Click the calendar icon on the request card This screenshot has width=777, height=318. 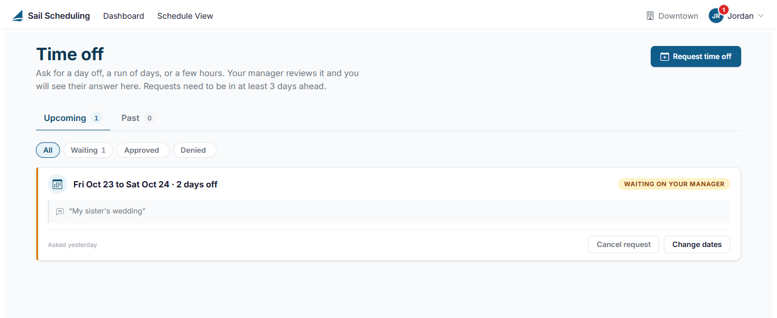click(x=57, y=184)
